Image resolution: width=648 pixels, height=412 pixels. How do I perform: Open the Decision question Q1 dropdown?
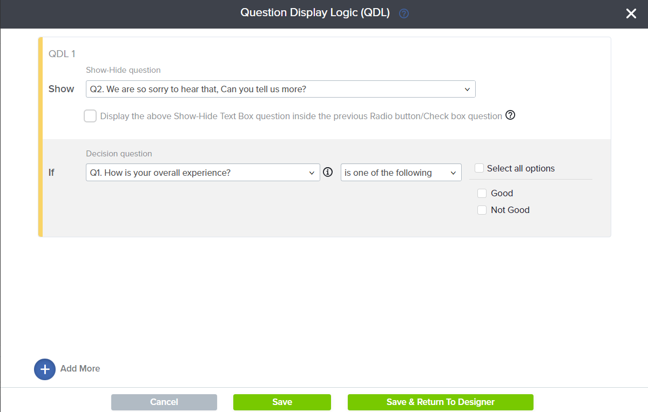coord(202,173)
